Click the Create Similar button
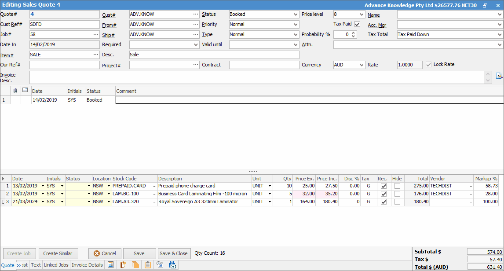The height and width of the screenshot is (271, 504). [x=58, y=253]
